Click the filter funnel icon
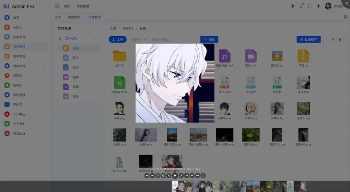The image size is (350, 192). [x=333, y=39]
